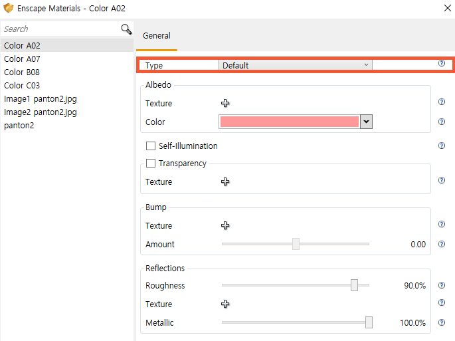Click the Roughness slider handle

pos(354,285)
